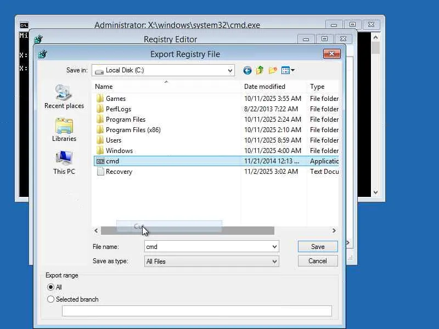
Task: Minimize the Registry Editor window
Action: pos(306,38)
